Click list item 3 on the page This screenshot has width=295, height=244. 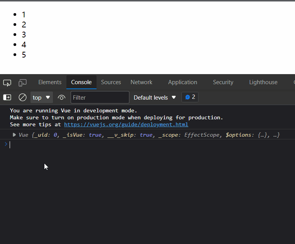coord(24,35)
